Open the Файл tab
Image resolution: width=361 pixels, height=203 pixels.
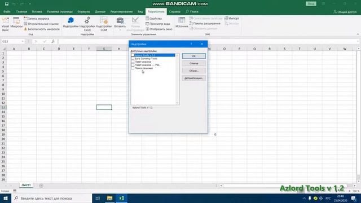(x=7, y=11)
